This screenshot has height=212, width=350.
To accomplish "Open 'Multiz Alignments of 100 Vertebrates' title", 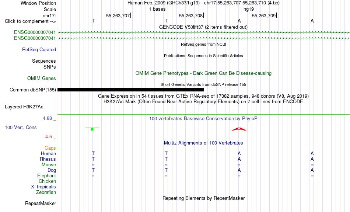I will (x=203, y=143).
